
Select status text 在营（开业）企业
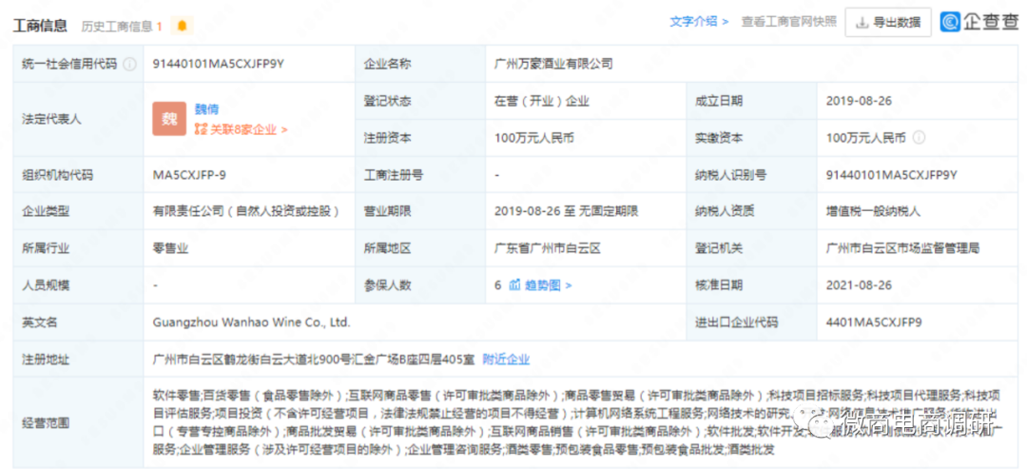pyautogui.click(x=542, y=102)
